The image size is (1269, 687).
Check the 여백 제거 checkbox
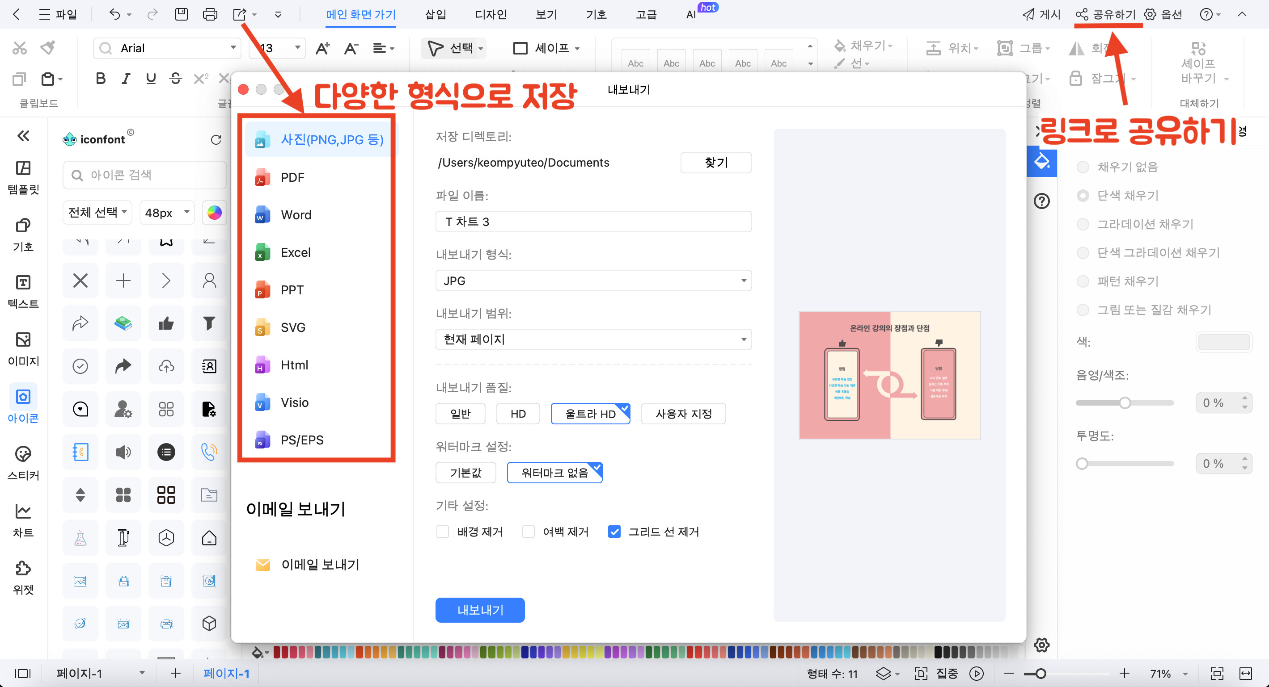pos(528,532)
